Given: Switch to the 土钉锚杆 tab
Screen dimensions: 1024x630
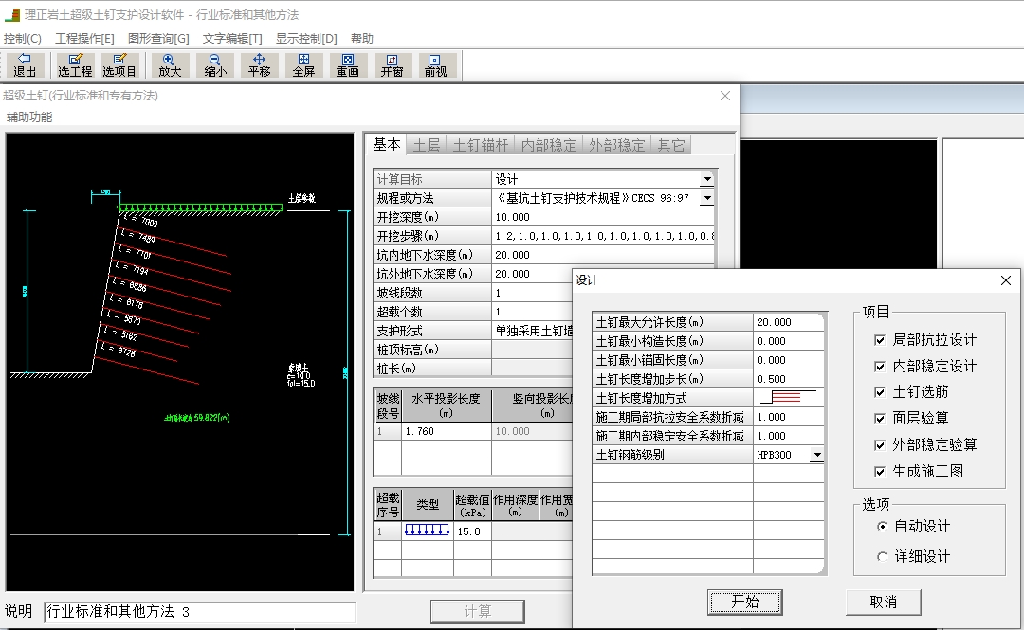Looking at the screenshot, I should 480,145.
